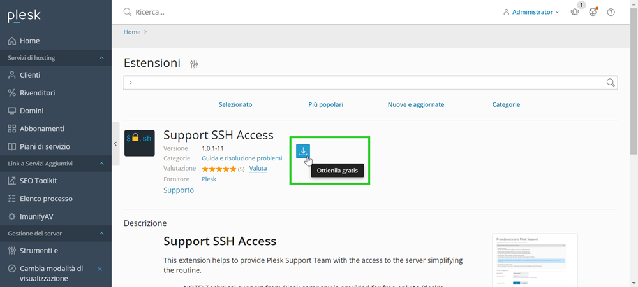Click the Support SSH Access title heading
638x287 pixels.
click(218, 135)
